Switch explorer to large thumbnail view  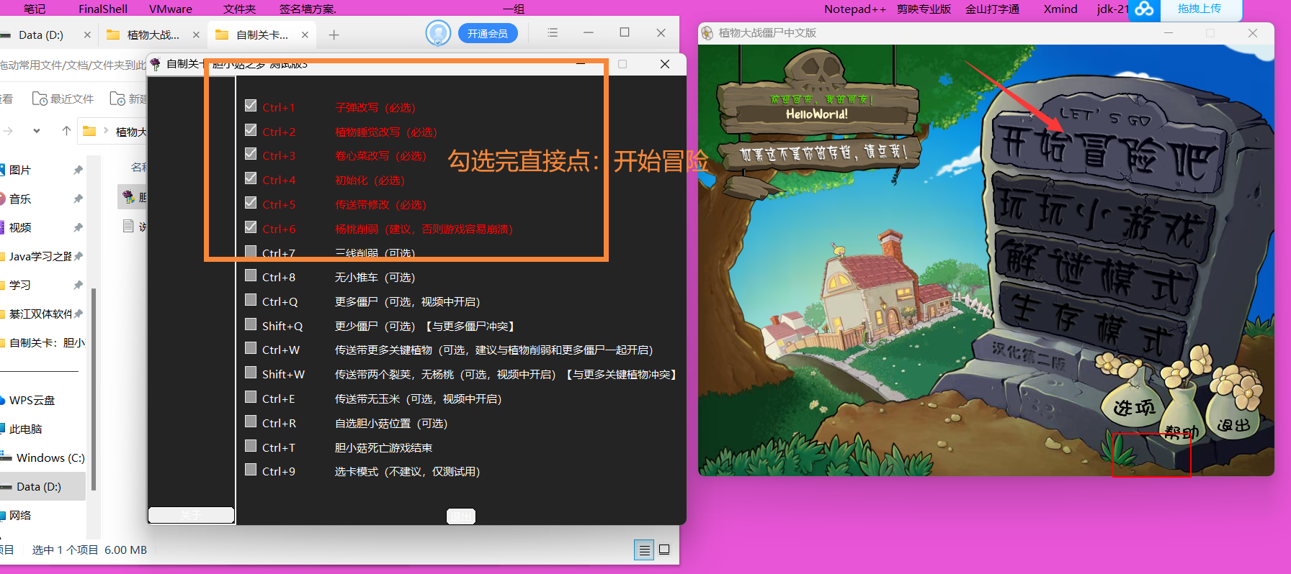(664, 550)
